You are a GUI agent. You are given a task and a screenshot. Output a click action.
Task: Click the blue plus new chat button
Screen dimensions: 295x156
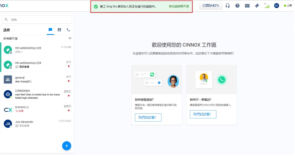pyautogui.click(x=67, y=146)
